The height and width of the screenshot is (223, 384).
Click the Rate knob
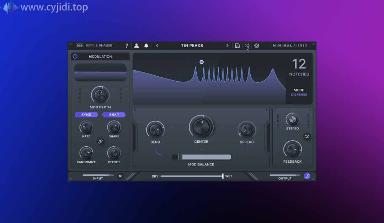point(86,127)
